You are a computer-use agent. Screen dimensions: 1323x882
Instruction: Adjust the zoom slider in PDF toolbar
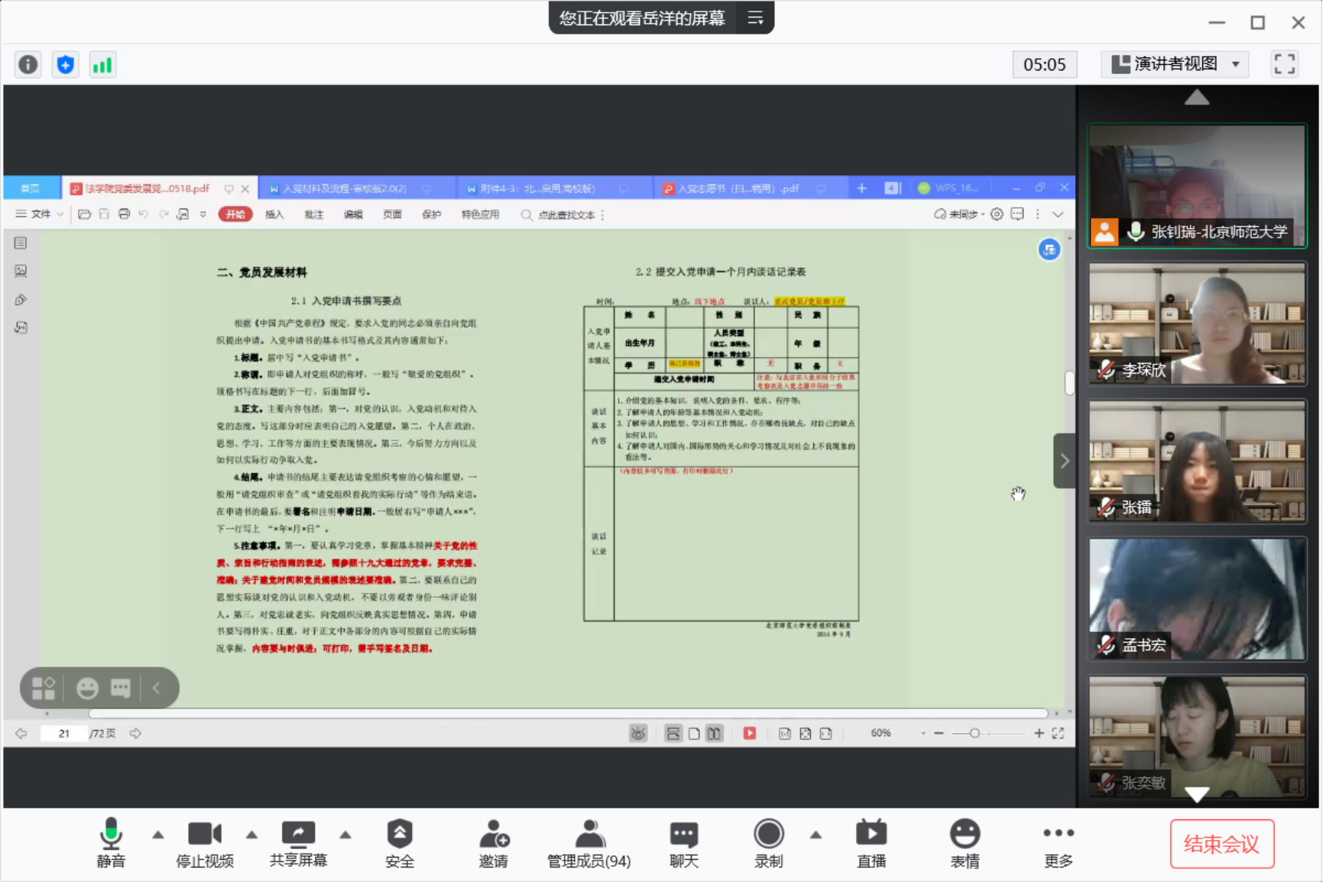974,732
